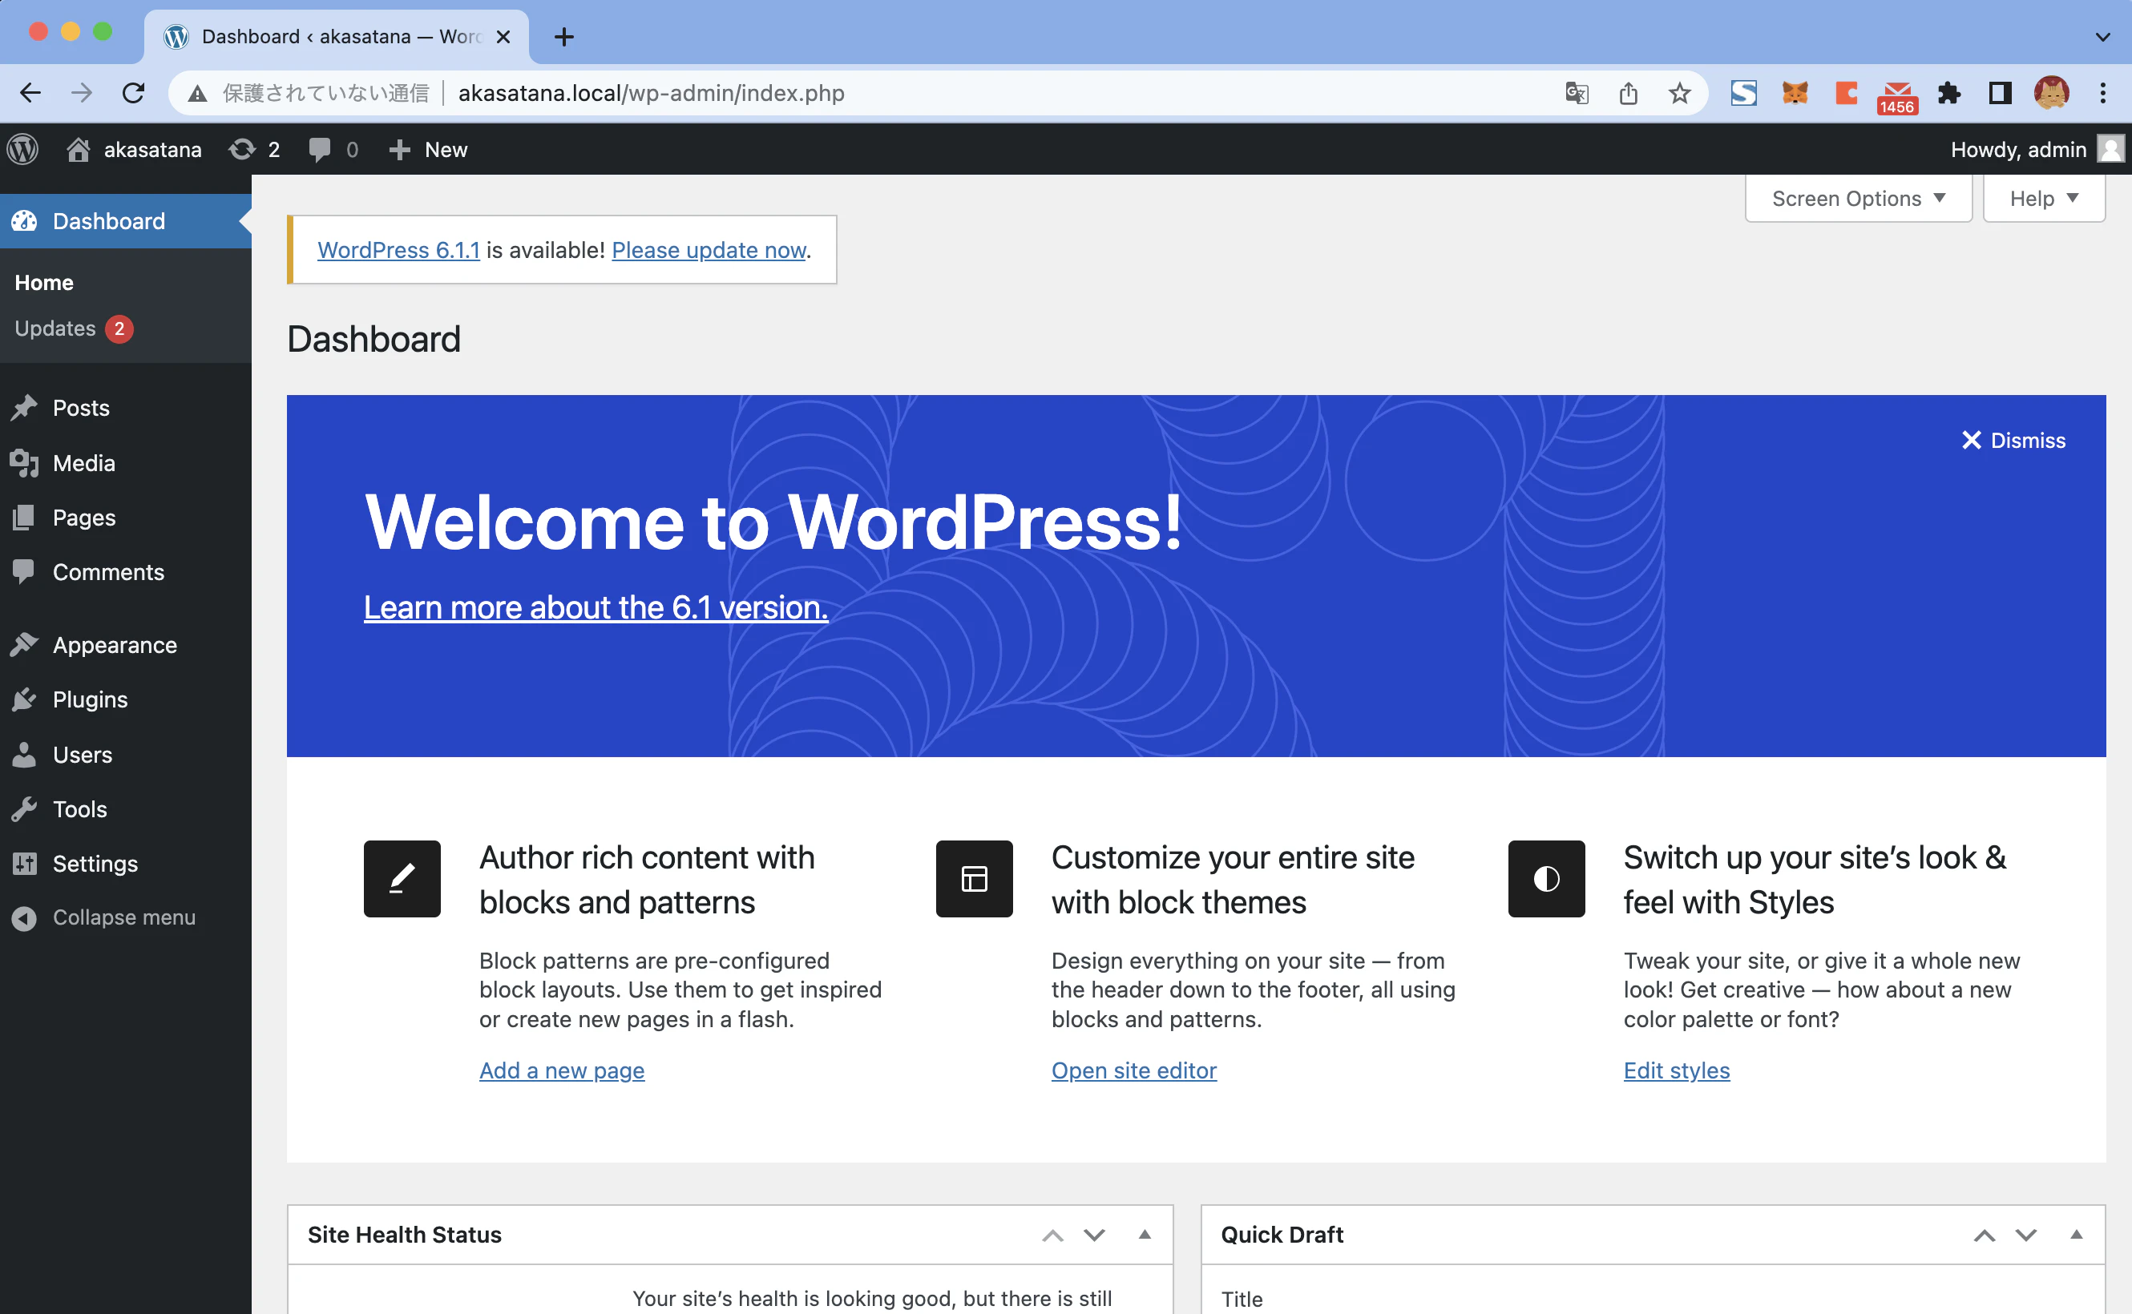Click the pencil icon for blocks and patterns
The image size is (2132, 1314).
click(402, 879)
